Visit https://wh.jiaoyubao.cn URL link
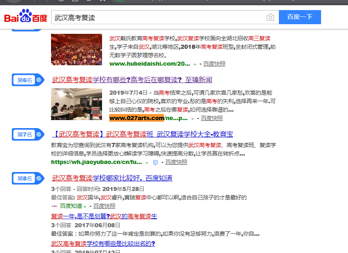The height and width of the screenshot is (253, 348). click(x=96, y=162)
